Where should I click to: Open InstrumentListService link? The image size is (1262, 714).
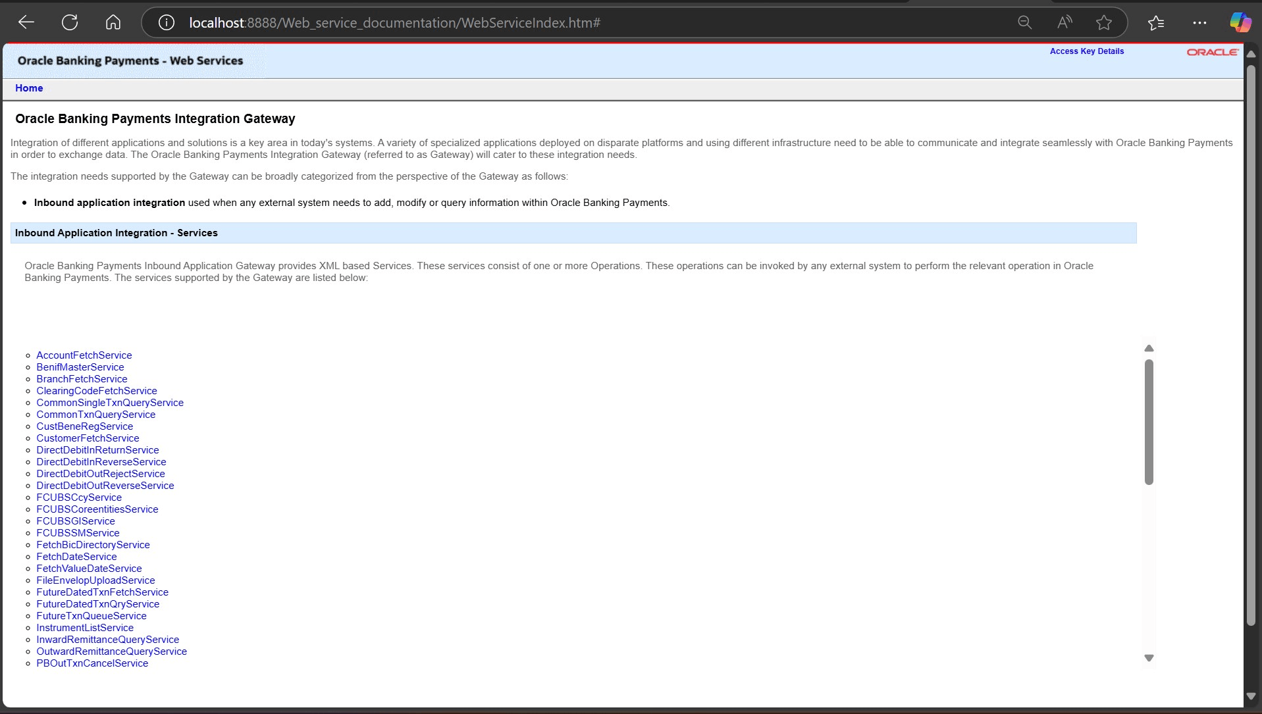(x=85, y=628)
